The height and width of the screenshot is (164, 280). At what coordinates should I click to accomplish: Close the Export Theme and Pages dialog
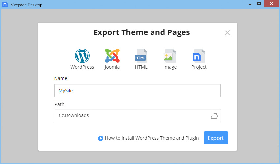[227, 33]
